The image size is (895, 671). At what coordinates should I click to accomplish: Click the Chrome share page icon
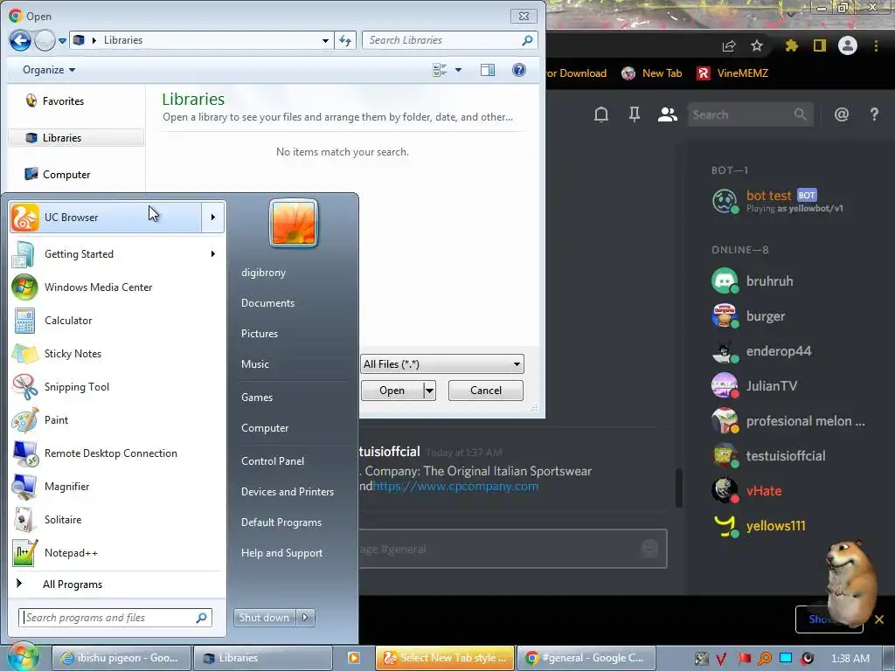[x=729, y=45]
